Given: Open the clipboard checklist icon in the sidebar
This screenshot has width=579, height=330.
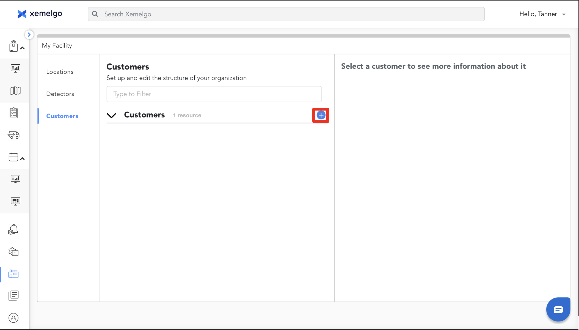Looking at the screenshot, I should tap(14, 113).
